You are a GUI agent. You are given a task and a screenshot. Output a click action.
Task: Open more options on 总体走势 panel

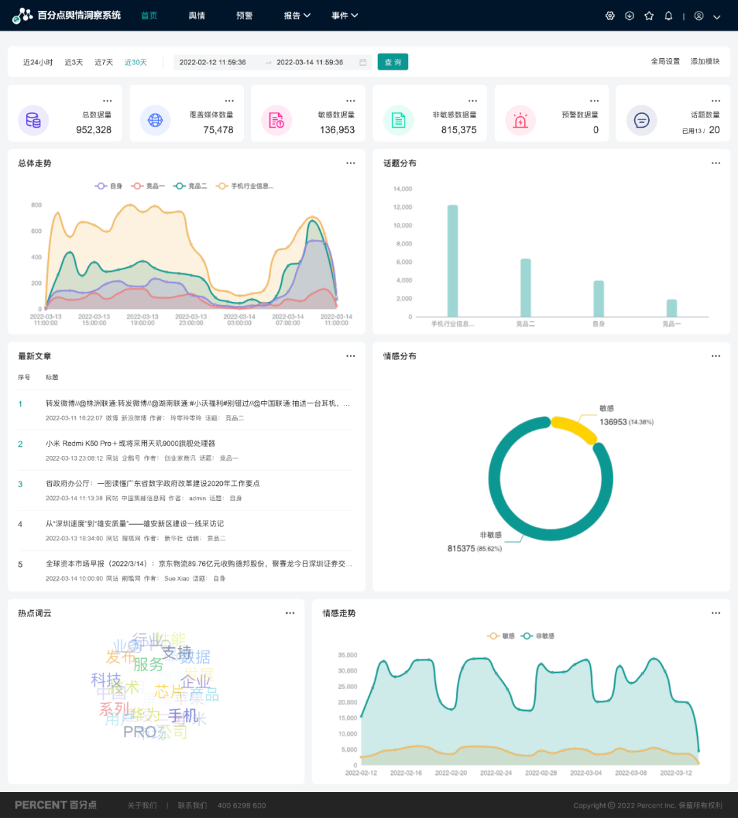click(x=351, y=163)
